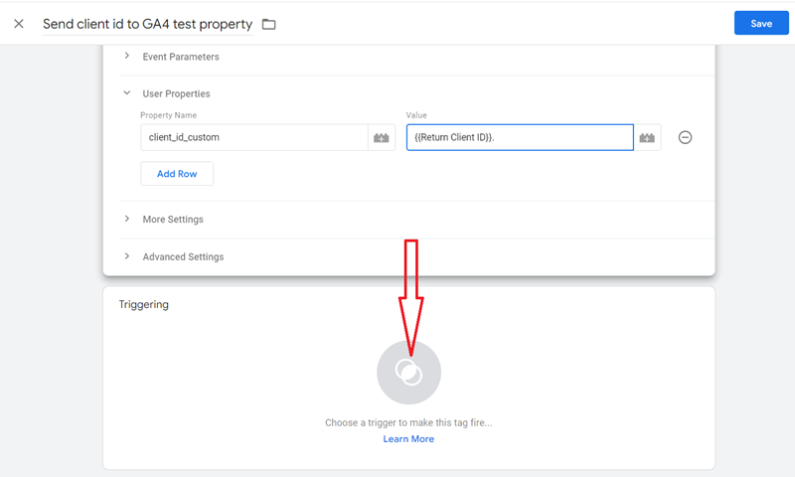Edit the tag name title field
This screenshot has width=795, height=477.
pos(147,24)
